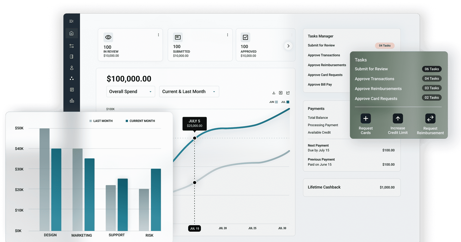Image resolution: width=461 pixels, height=242 pixels.
Task: Open Approve Reimbursements in Tasks popup
Action: tap(378, 89)
